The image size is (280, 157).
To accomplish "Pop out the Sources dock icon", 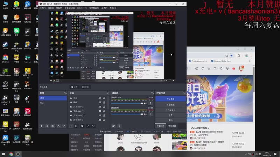I will click(108, 93).
